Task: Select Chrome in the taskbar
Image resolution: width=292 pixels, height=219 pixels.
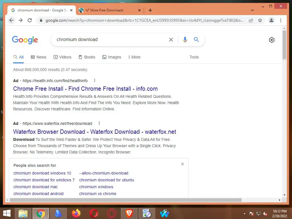Action: 40,213
